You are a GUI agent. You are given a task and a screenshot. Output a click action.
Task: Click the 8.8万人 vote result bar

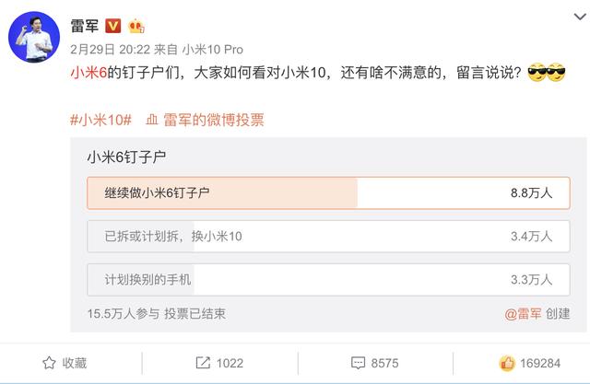530,193
